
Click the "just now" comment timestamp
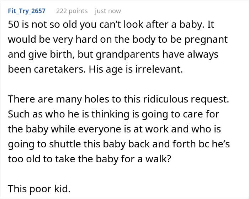[107, 11]
